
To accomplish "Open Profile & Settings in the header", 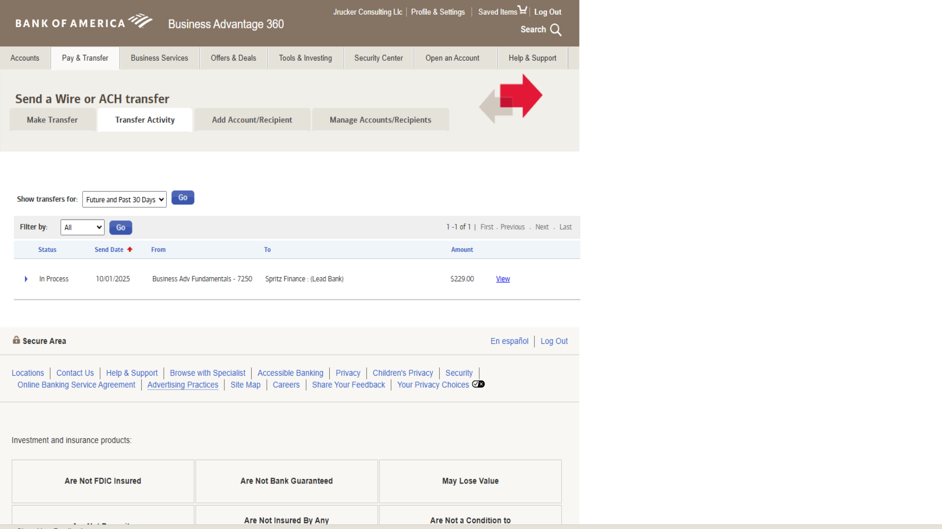I will pos(438,12).
